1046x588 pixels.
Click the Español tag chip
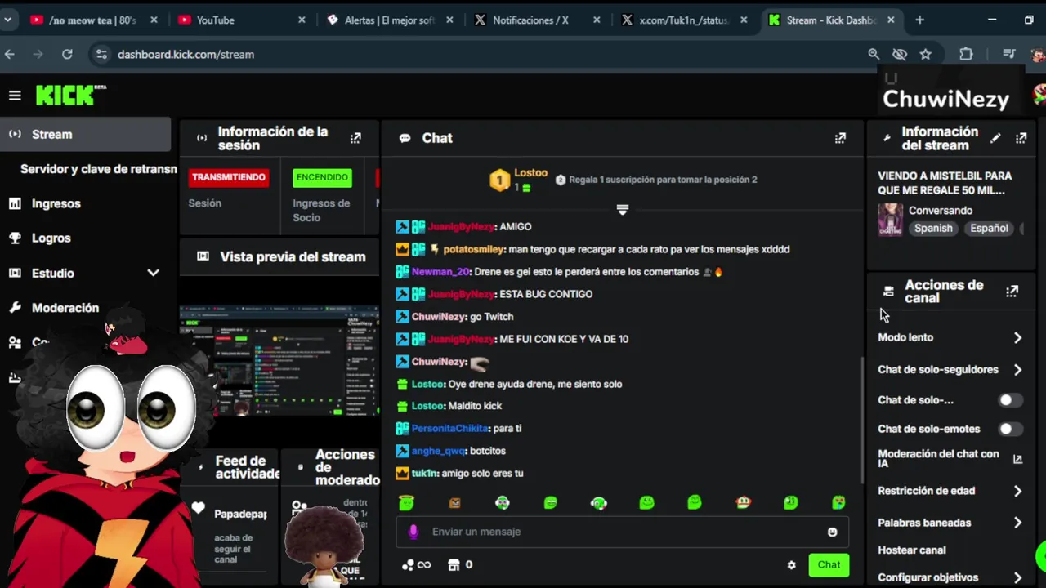click(x=989, y=228)
